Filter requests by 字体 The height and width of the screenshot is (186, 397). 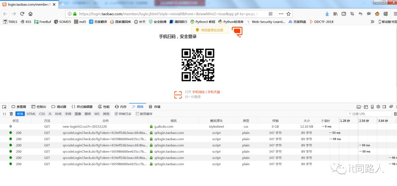(68, 114)
